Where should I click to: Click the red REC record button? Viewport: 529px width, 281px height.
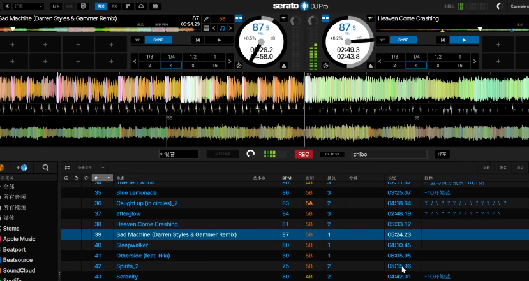pos(303,154)
